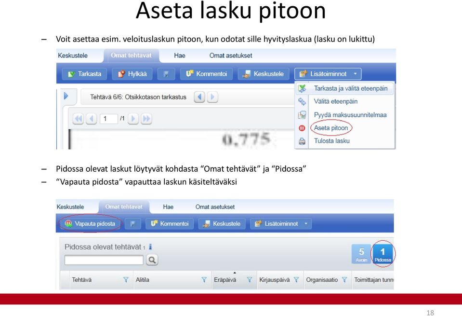Select Omat tehtävät tab in lower screenshot
Image resolution: width=462 pixels, height=316 pixels.
[124, 207]
